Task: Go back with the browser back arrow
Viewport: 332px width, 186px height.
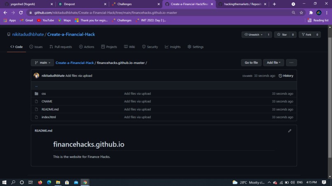Action: coord(5,13)
